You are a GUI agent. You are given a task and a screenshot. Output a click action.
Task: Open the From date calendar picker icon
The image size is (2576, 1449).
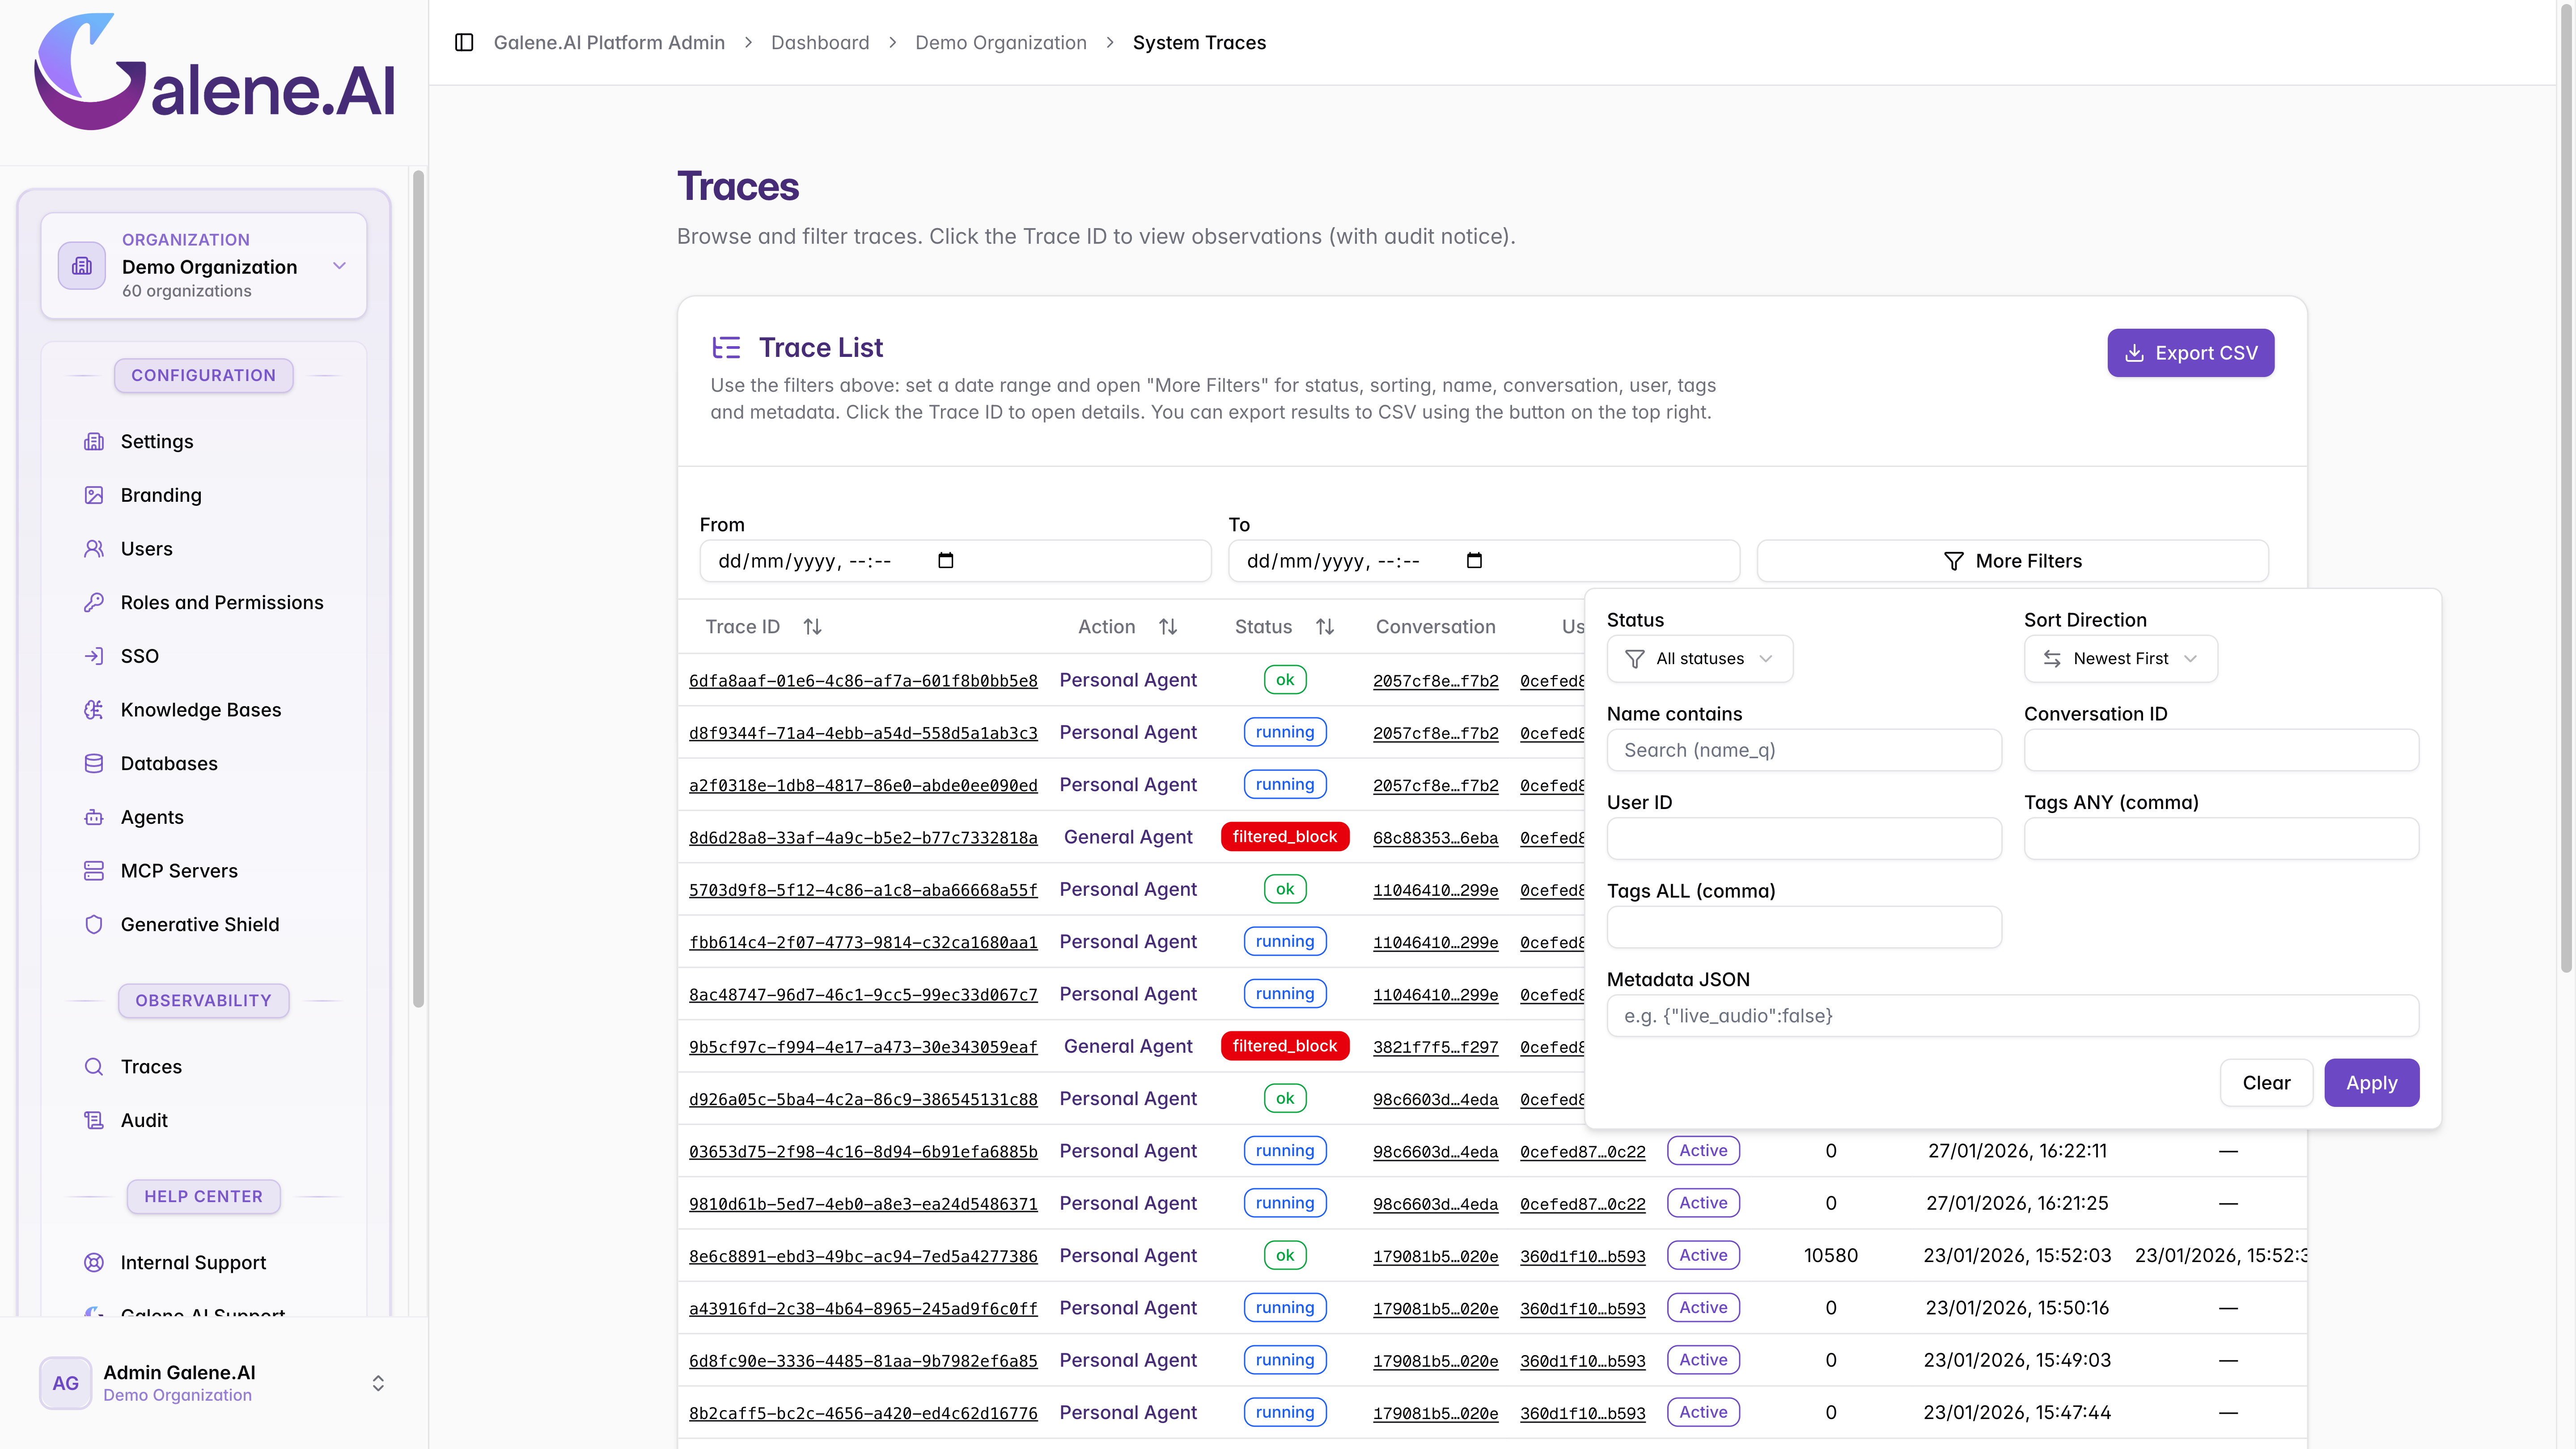pyautogui.click(x=946, y=560)
